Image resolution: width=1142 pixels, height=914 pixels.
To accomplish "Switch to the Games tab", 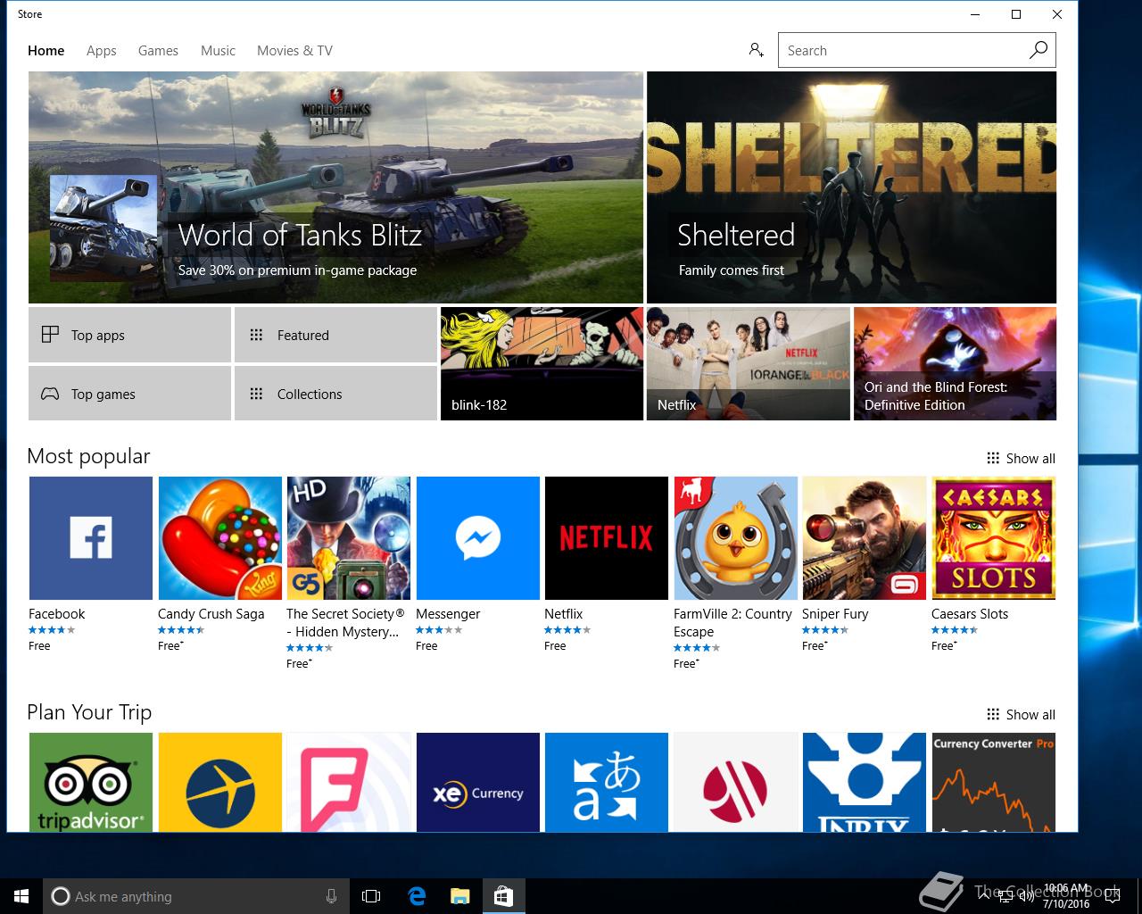I will (x=158, y=51).
